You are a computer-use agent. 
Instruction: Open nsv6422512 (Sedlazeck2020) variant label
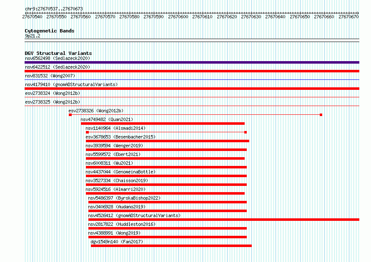58,67
